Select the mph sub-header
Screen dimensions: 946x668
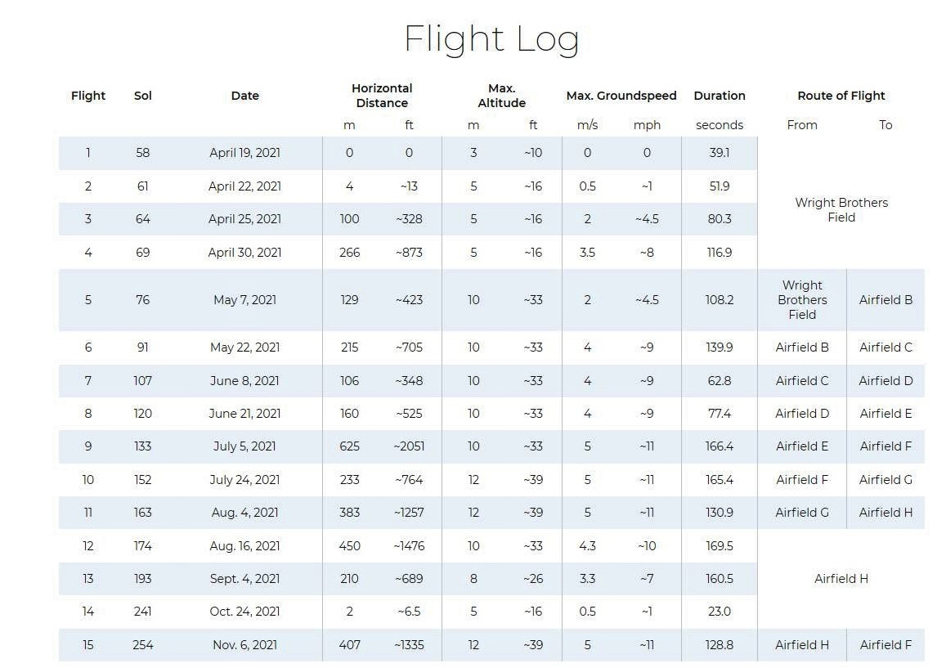point(647,125)
